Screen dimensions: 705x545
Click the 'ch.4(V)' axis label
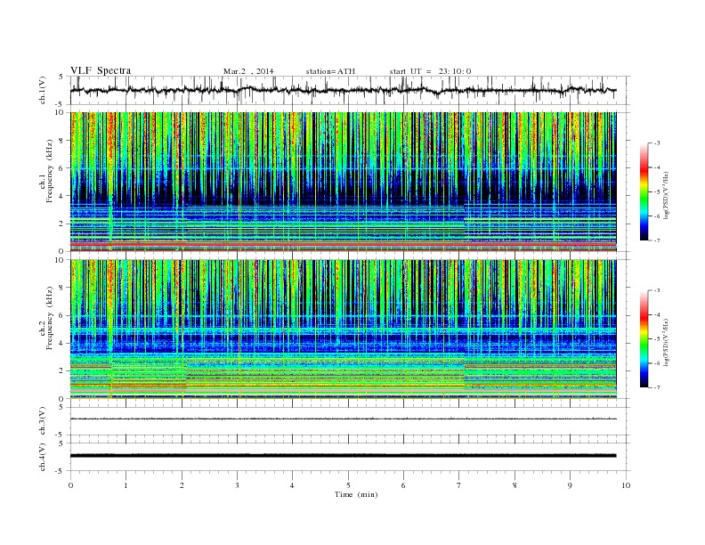[43, 457]
